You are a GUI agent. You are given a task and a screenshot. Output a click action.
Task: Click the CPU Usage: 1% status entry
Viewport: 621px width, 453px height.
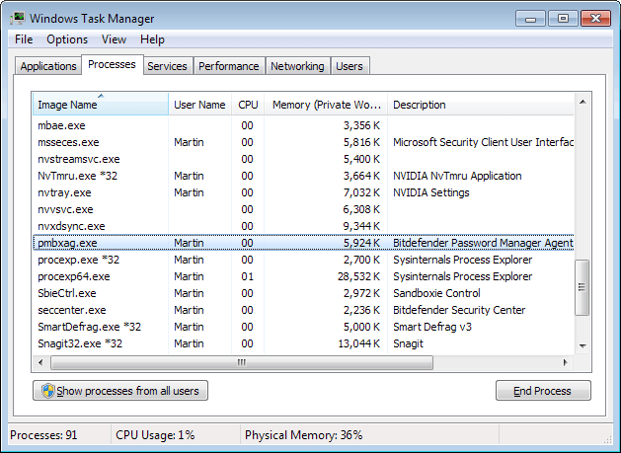[x=155, y=435]
